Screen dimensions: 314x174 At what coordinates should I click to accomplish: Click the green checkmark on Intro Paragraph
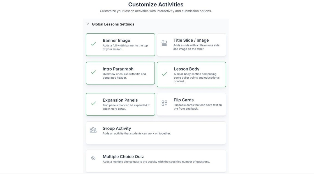tap(93, 72)
